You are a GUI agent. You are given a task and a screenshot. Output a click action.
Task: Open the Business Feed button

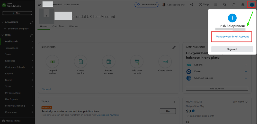[147, 5]
